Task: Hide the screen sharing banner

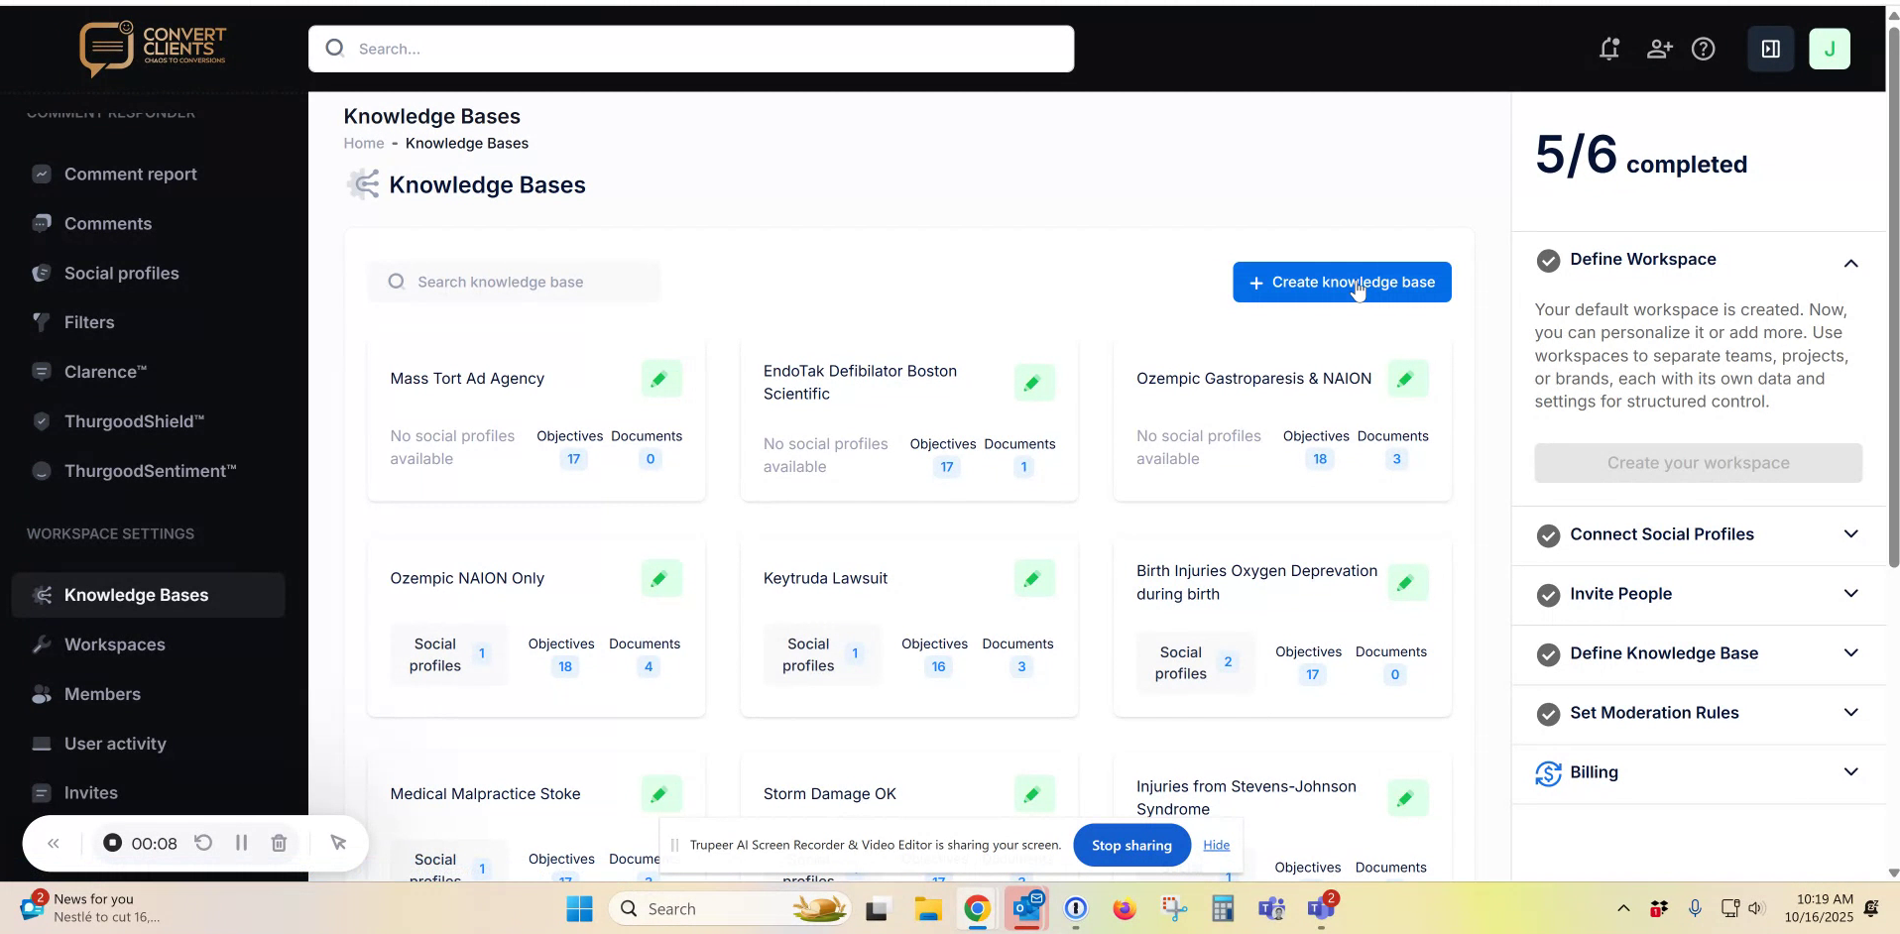Action: click(x=1216, y=845)
